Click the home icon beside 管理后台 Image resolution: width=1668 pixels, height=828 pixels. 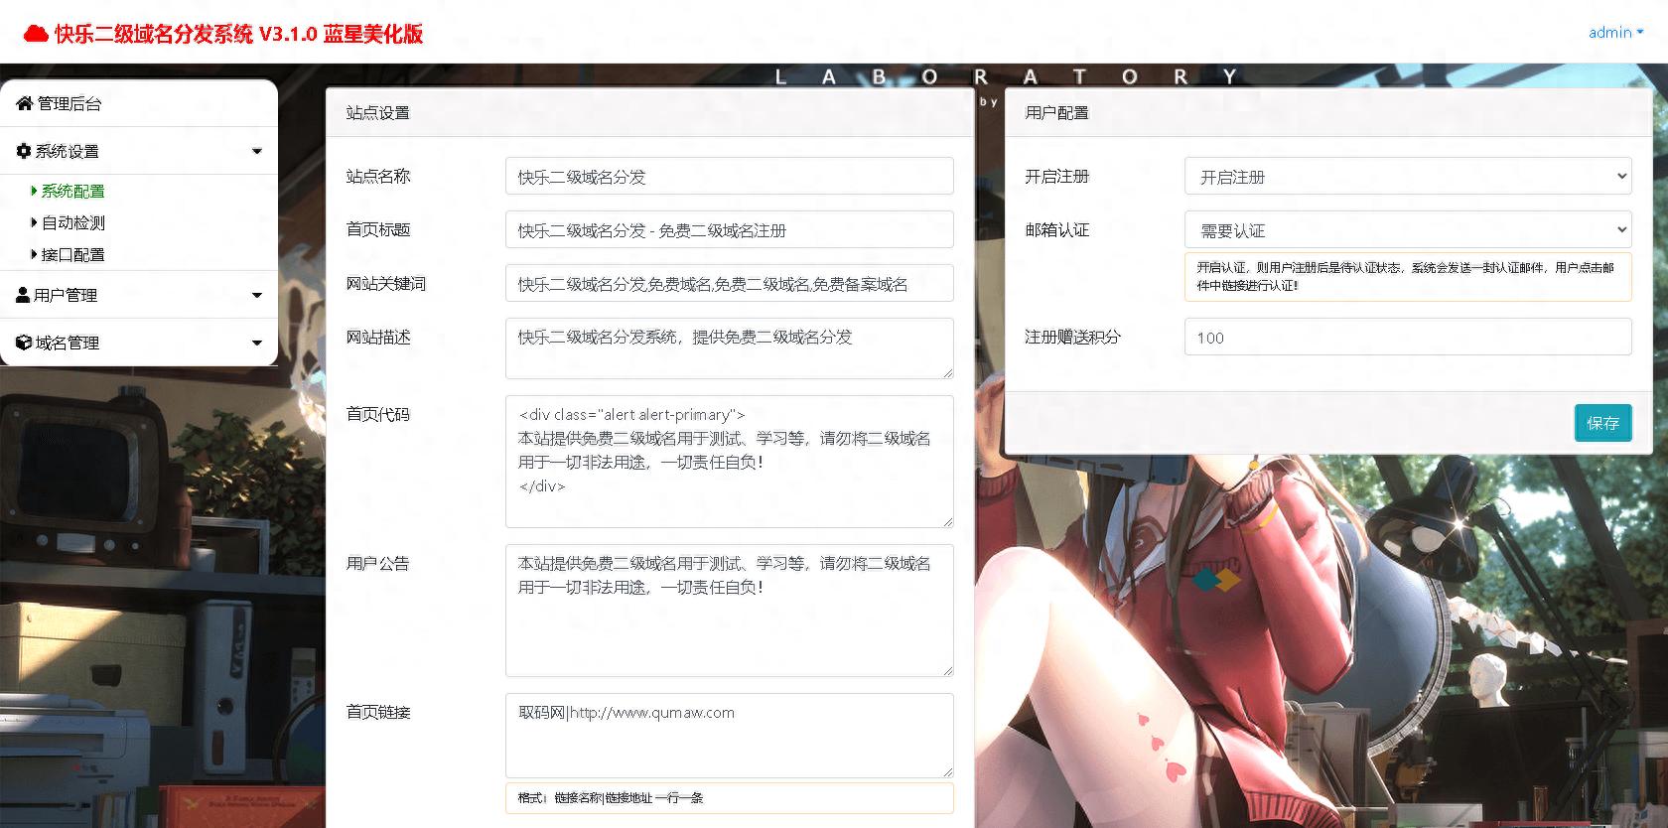[25, 103]
